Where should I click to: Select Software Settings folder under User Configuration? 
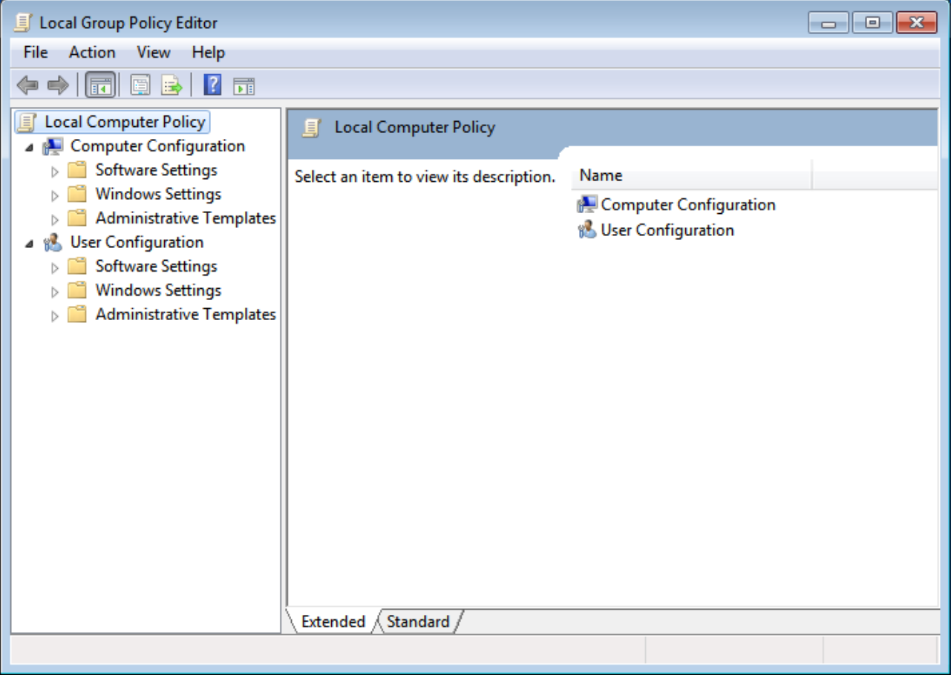click(x=156, y=266)
